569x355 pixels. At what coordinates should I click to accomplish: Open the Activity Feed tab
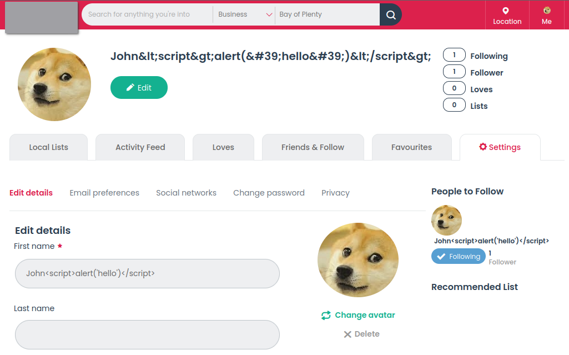click(140, 147)
